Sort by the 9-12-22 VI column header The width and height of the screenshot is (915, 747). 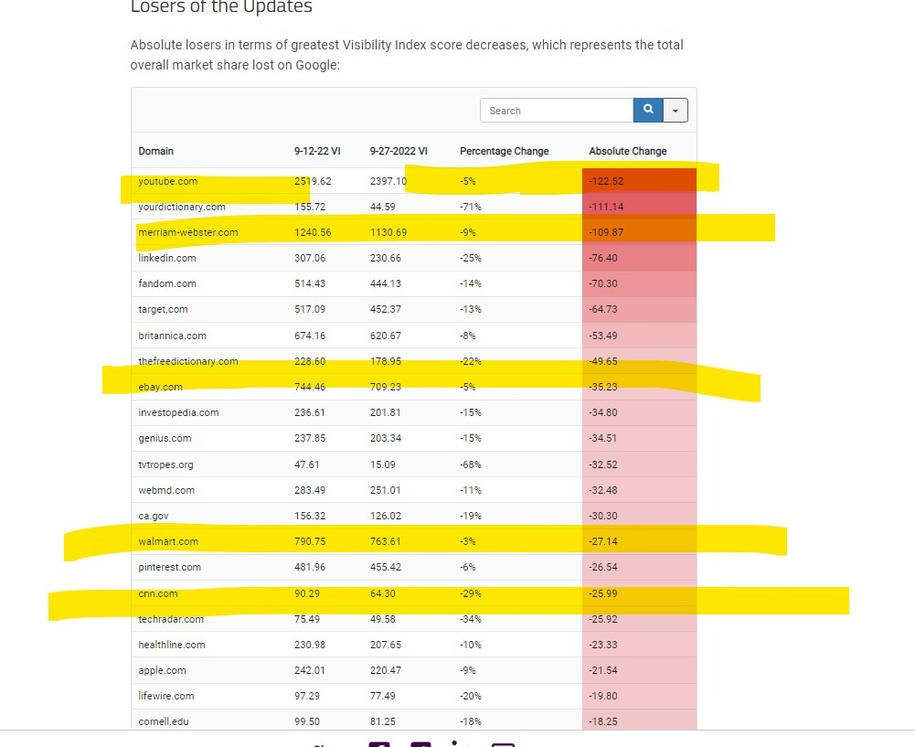[x=317, y=151]
